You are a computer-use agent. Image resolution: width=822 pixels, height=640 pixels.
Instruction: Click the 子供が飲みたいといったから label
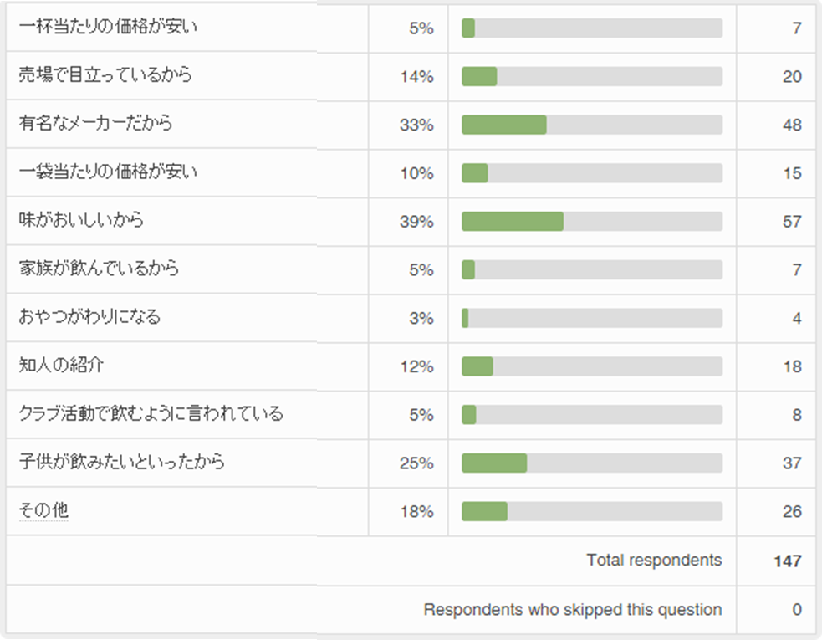pyautogui.click(x=122, y=462)
